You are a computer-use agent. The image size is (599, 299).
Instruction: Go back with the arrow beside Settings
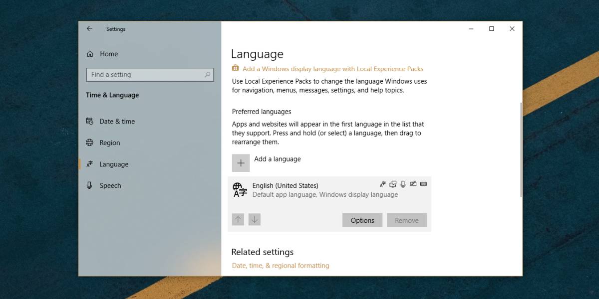(89, 29)
